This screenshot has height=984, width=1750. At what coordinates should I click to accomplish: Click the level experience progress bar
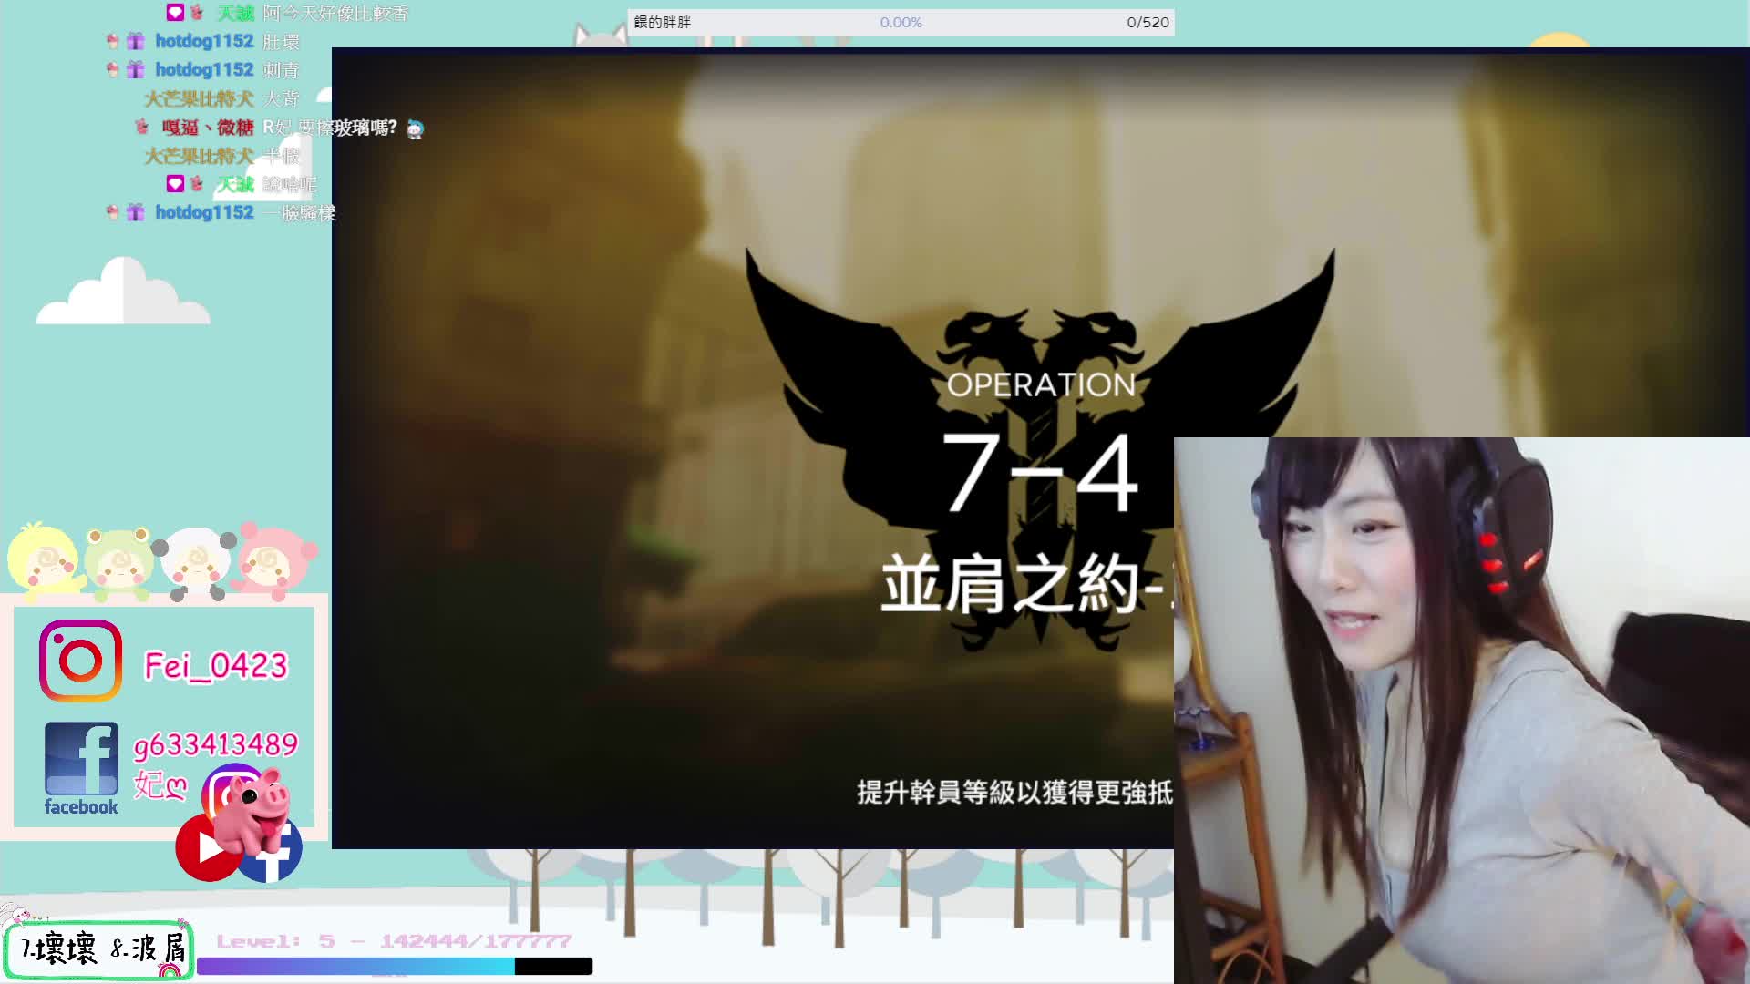(395, 966)
